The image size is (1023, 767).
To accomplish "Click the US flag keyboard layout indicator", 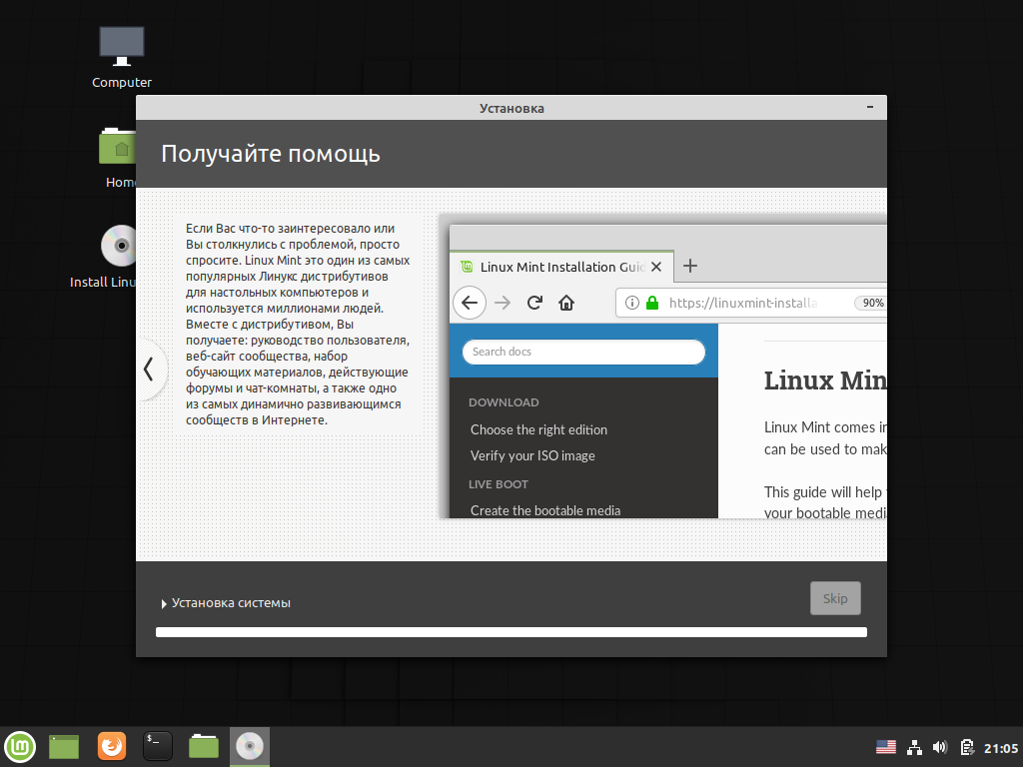I will tap(886, 747).
